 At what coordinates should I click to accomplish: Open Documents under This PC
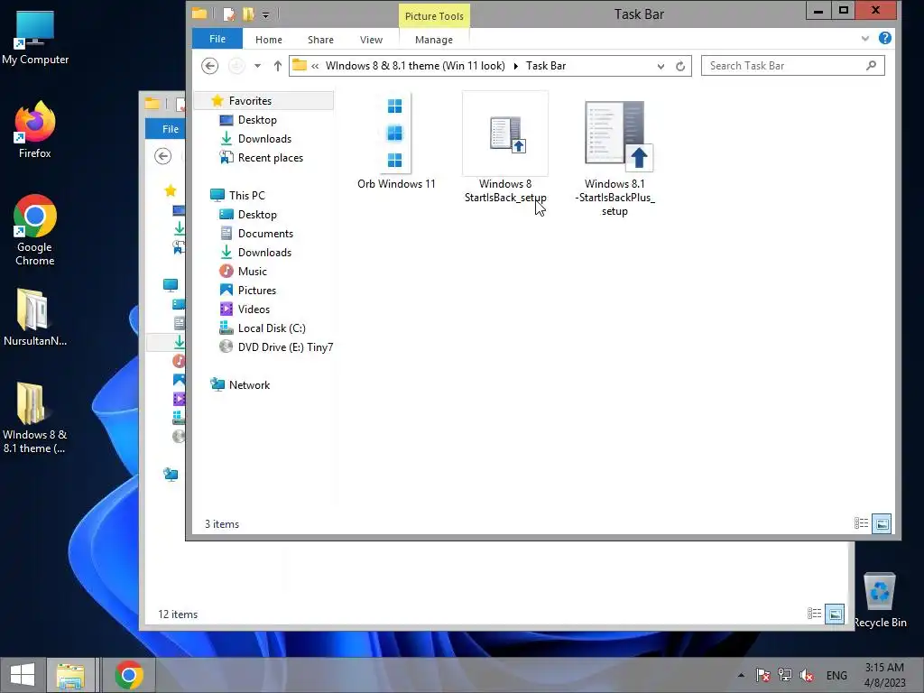265,234
